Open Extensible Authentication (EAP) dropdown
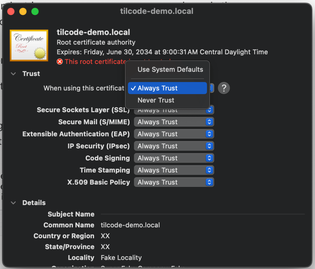This screenshot has width=315, height=269. pos(174,134)
